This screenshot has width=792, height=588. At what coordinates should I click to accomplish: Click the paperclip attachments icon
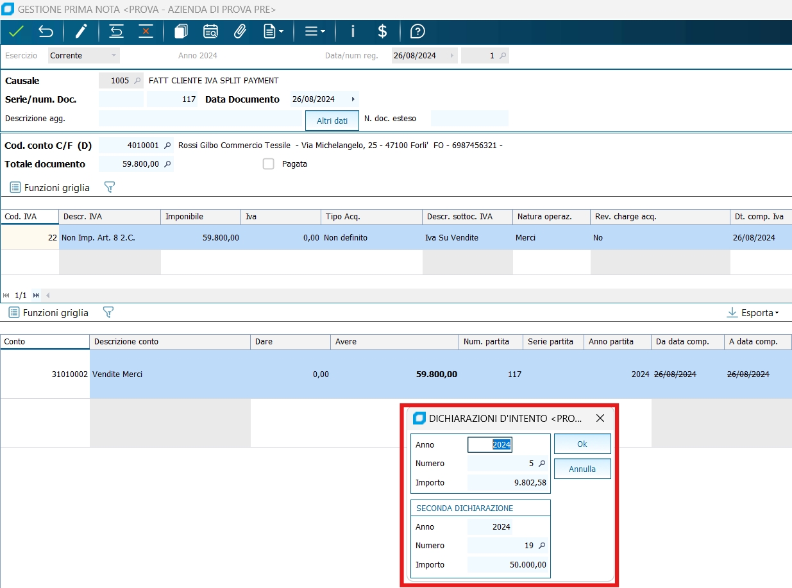coord(240,31)
